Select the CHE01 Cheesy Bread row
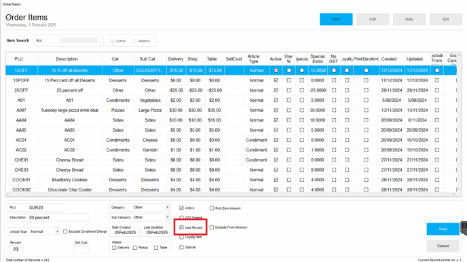The image size is (467, 262). (231, 160)
